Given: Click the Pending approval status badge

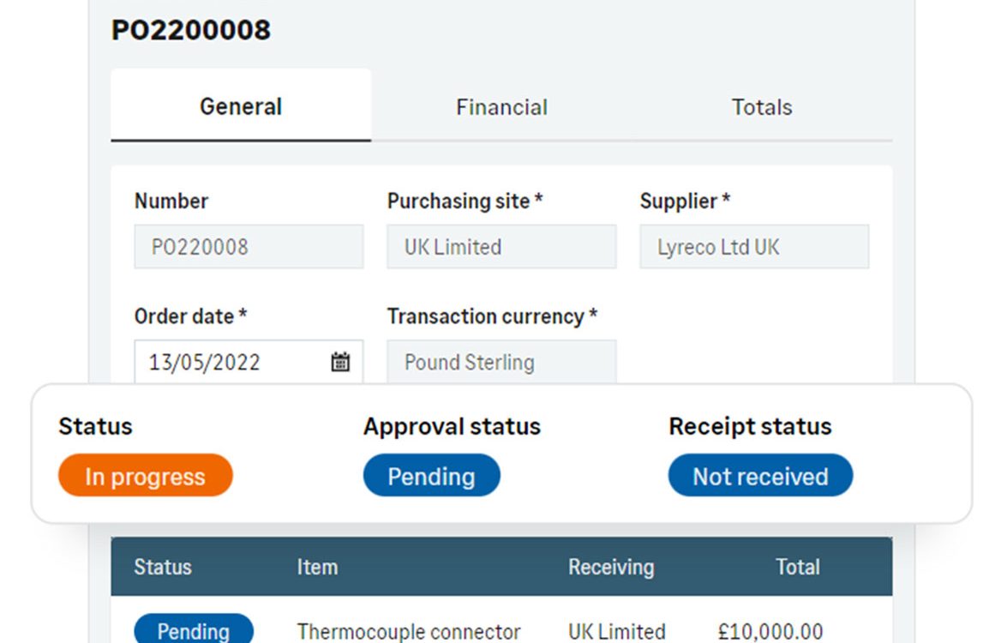Looking at the screenshot, I should (431, 476).
